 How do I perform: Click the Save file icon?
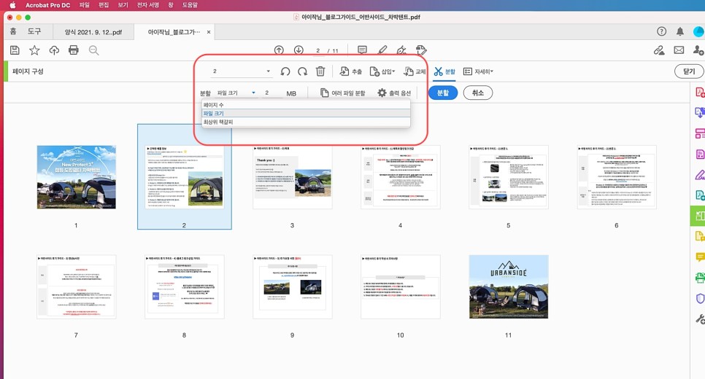point(15,50)
